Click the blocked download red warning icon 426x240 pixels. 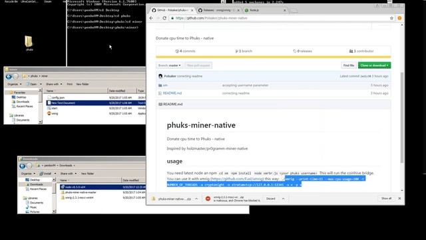[208, 199]
